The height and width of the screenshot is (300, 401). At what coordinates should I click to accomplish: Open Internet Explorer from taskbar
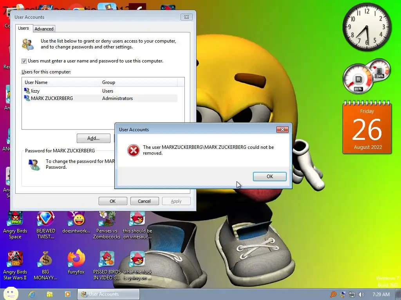(x=32, y=294)
